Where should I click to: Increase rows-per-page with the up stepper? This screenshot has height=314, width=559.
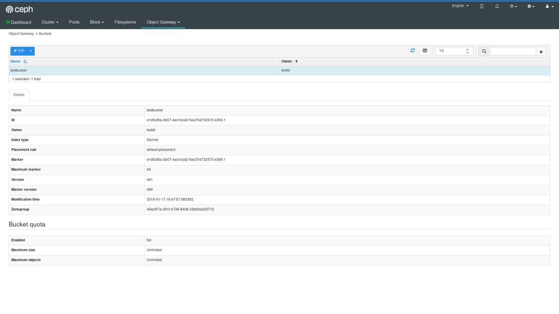(468, 49)
